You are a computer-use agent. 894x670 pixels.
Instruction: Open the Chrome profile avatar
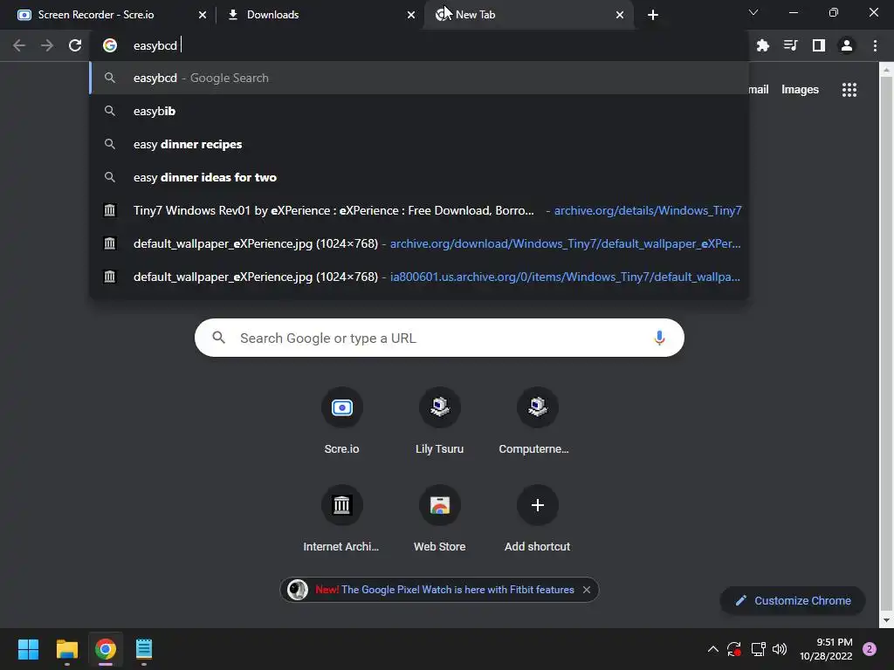(847, 45)
